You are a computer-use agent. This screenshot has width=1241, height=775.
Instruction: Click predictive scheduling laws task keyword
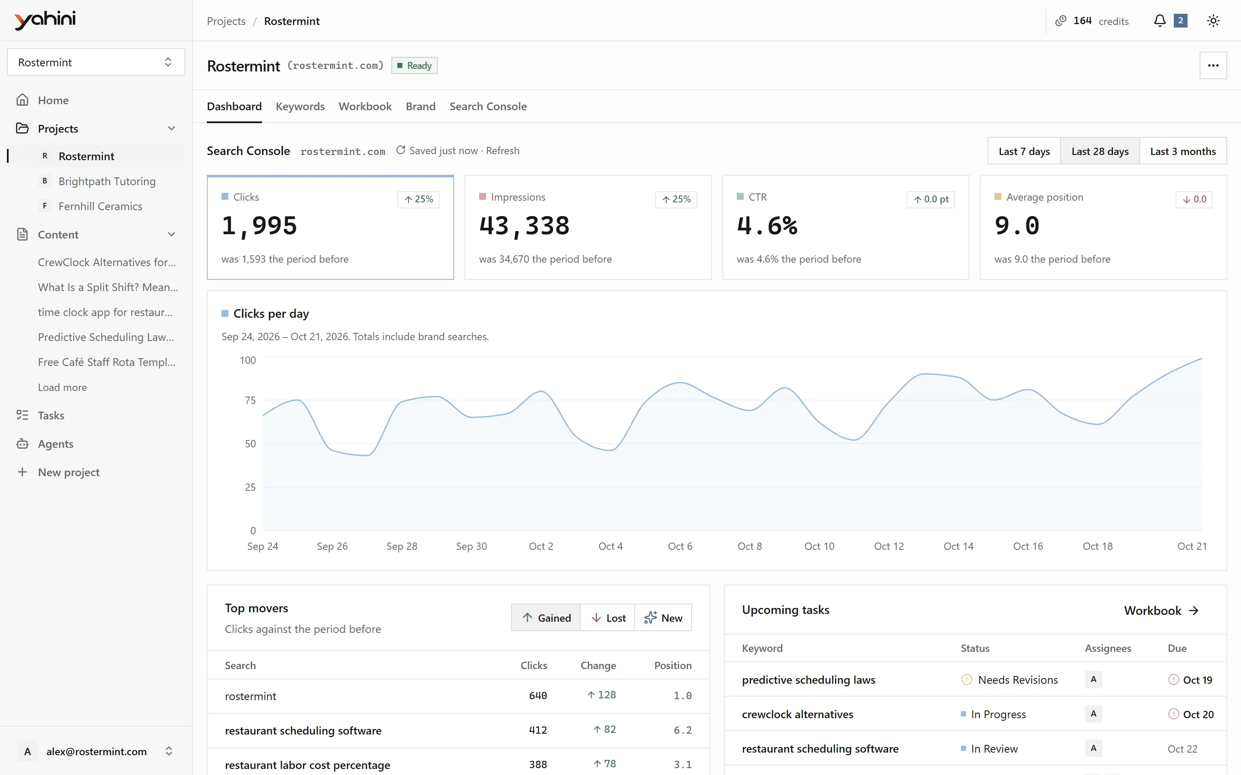tap(808, 680)
